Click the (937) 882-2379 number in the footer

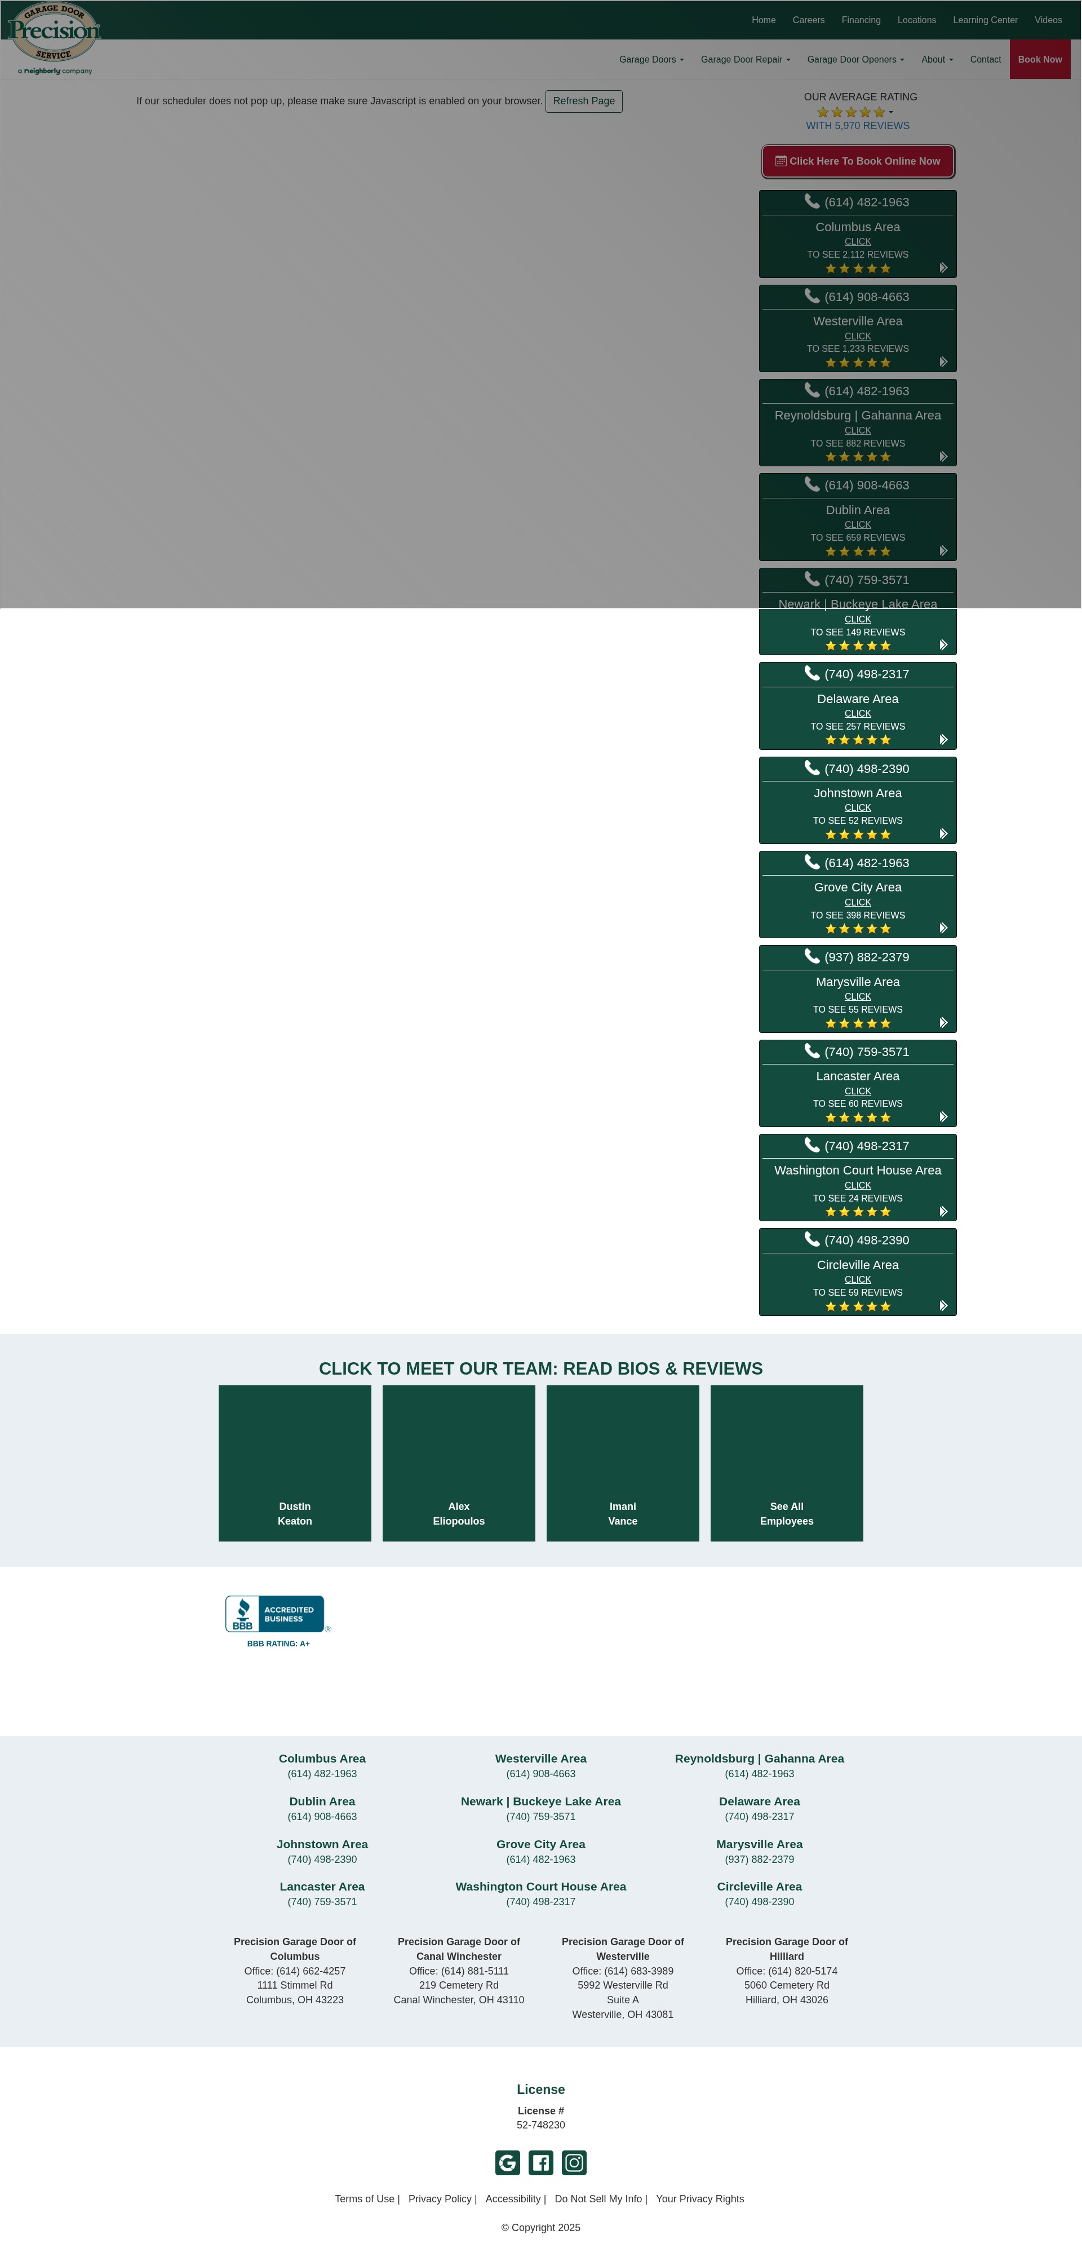[x=759, y=1860]
